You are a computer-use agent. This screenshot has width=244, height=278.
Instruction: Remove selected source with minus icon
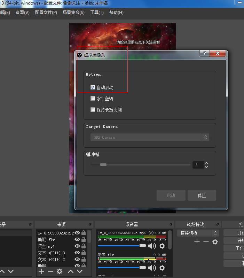[50, 271]
